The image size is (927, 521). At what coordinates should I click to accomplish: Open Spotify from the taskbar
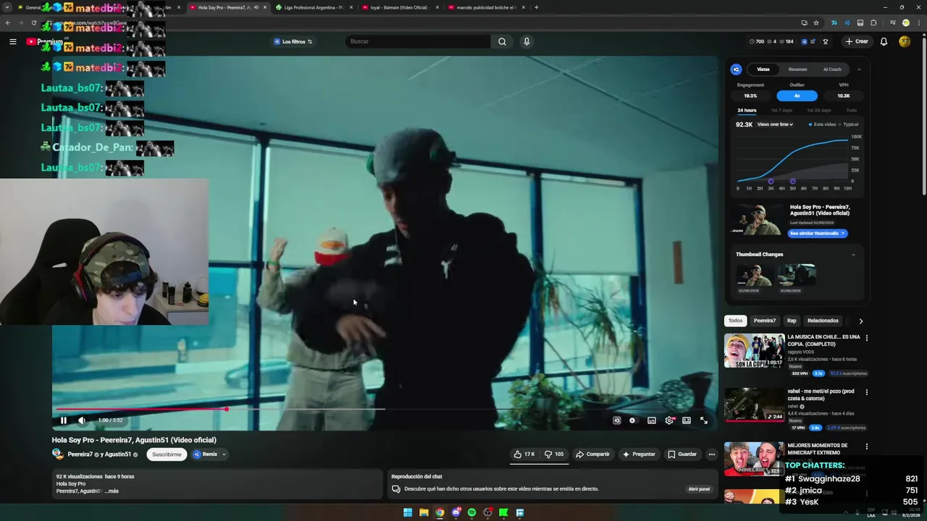[x=471, y=512]
